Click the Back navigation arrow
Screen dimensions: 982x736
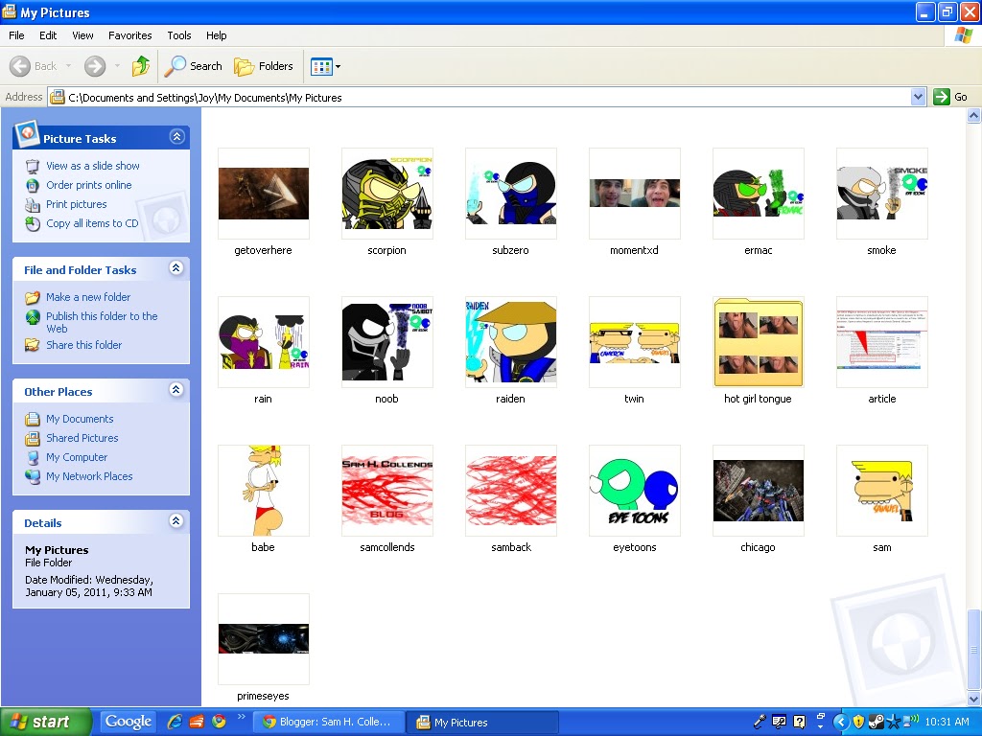tap(21, 66)
